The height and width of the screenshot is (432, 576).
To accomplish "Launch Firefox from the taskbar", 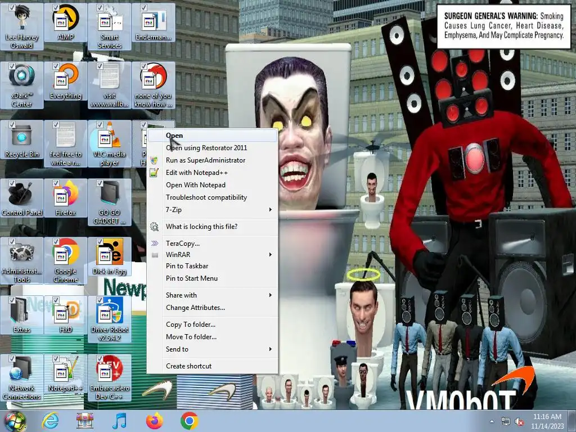I will click(x=155, y=421).
